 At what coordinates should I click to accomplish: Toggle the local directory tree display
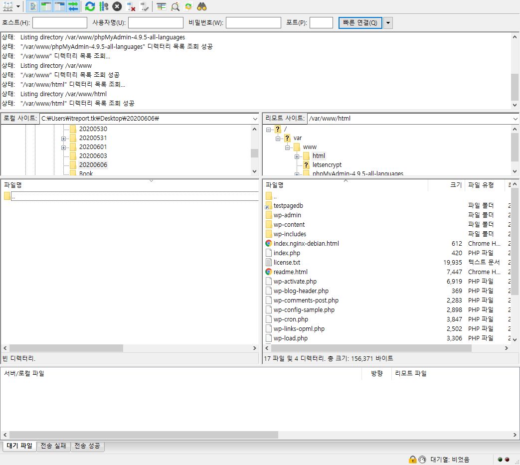point(46,6)
